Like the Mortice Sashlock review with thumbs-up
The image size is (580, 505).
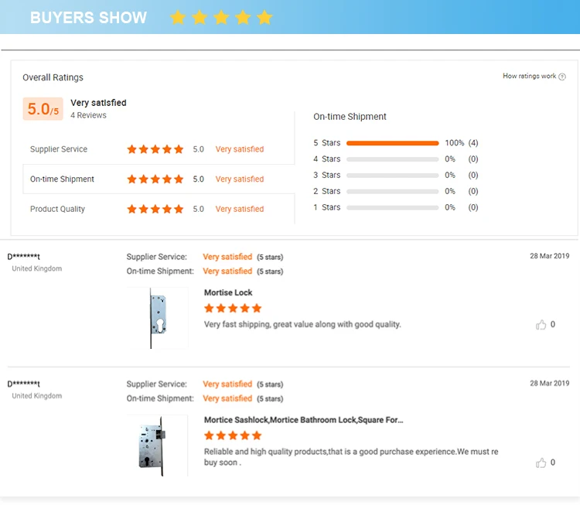tap(541, 463)
